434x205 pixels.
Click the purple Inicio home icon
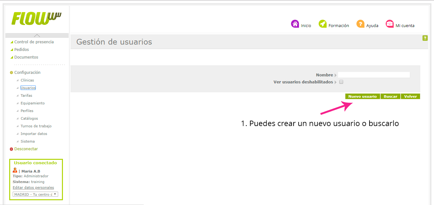295,24
